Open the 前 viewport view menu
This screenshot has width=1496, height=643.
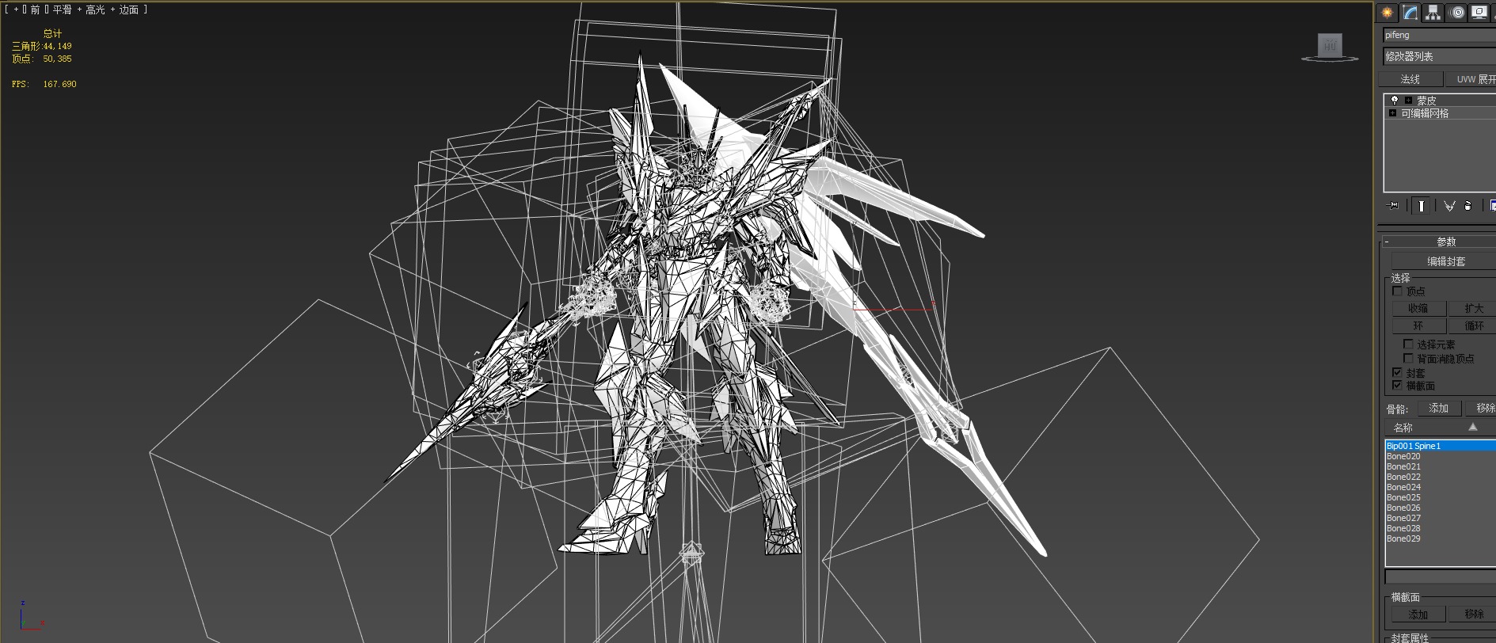[x=35, y=10]
